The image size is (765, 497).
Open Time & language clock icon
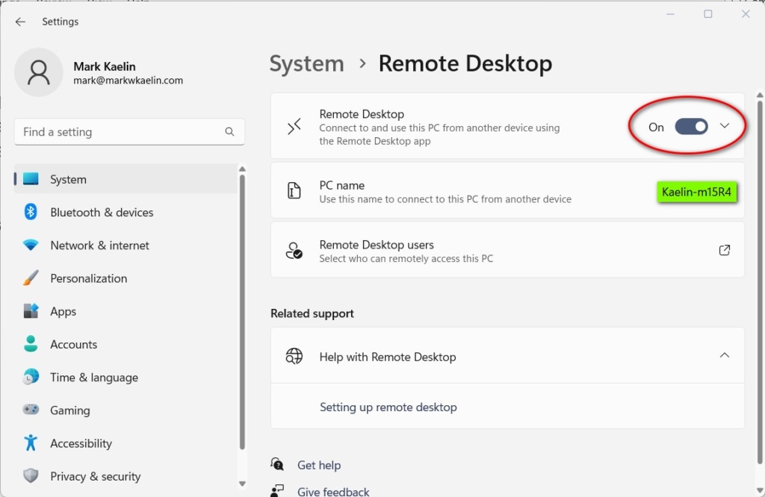tap(28, 377)
